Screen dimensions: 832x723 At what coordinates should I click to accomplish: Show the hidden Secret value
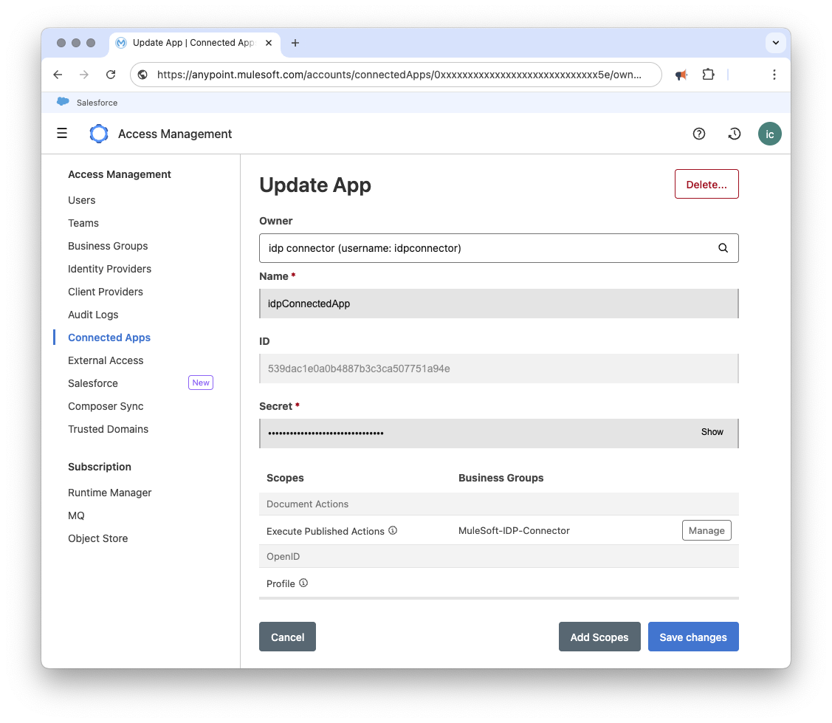pos(712,432)
